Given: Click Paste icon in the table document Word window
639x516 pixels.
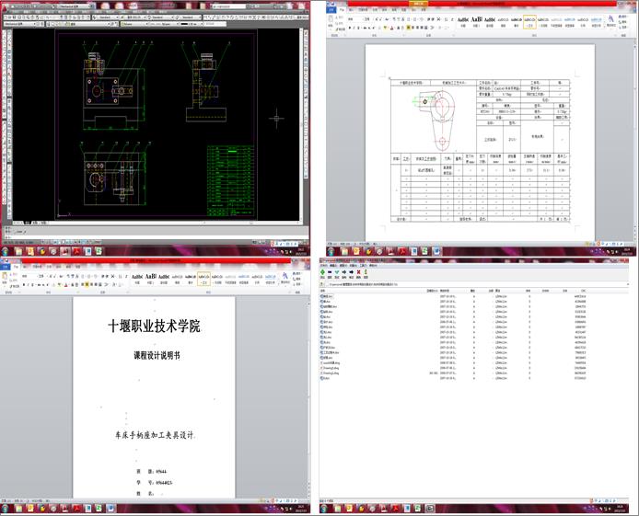Looking at the screenshot, I should point(331,19).
